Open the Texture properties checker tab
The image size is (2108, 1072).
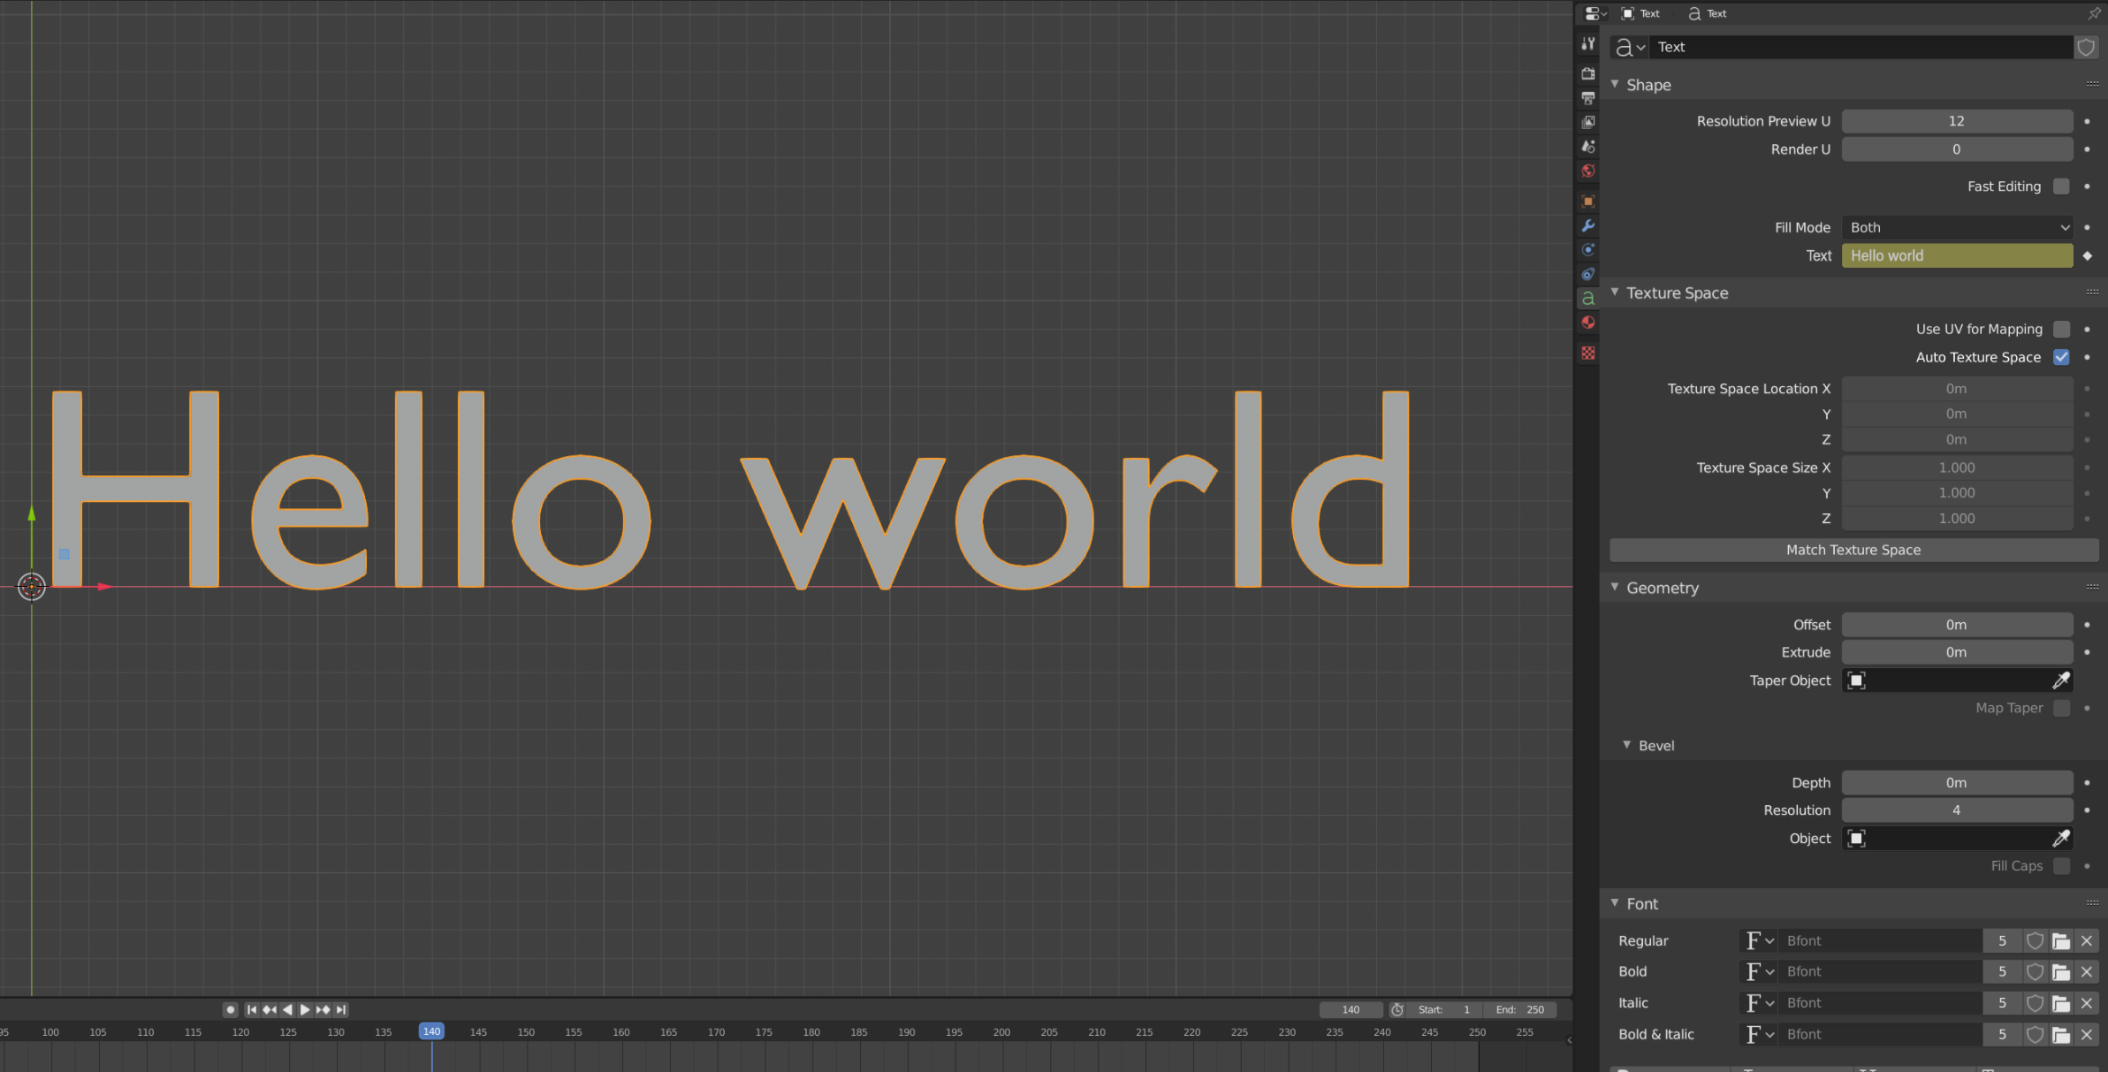[1588, 354]
